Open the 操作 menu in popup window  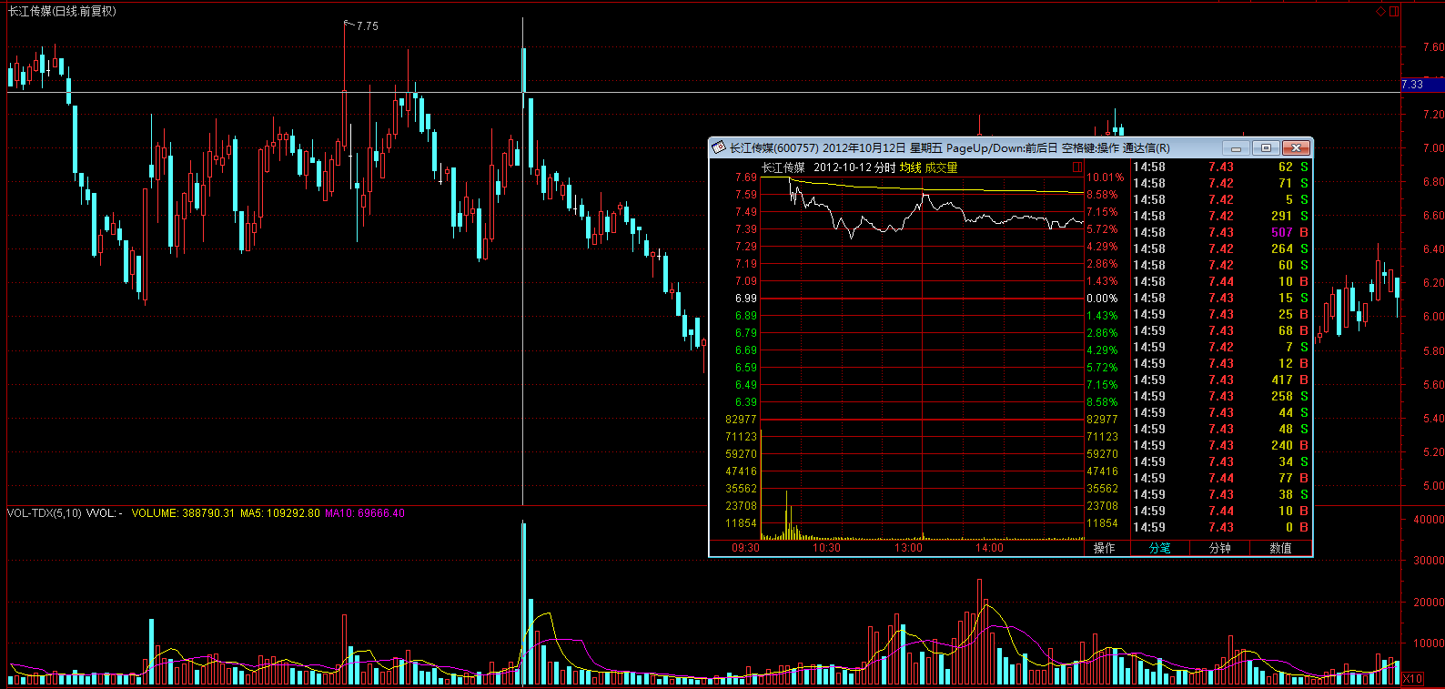[x=1104, y=548]
